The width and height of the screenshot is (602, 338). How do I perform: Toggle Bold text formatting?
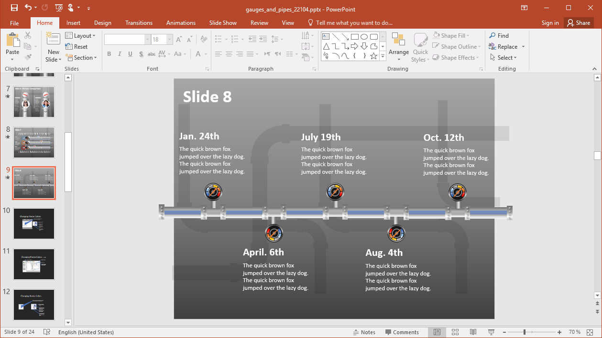[109, 54]
